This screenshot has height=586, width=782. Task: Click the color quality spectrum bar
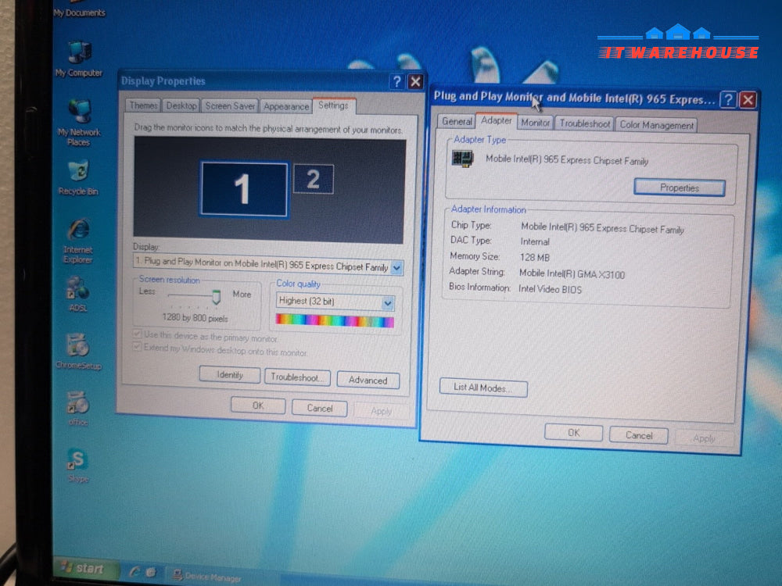coord(335,320)
